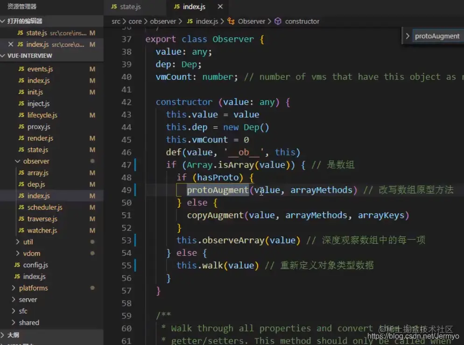Collapse the observer folder

pyautogui.click(x=17, y=161)
